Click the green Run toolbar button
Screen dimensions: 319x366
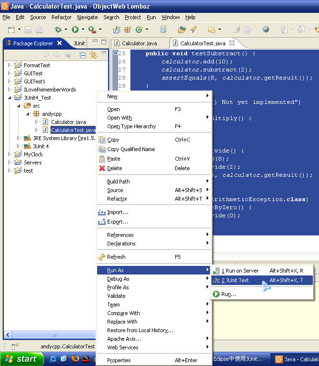[x=75, y=30]
